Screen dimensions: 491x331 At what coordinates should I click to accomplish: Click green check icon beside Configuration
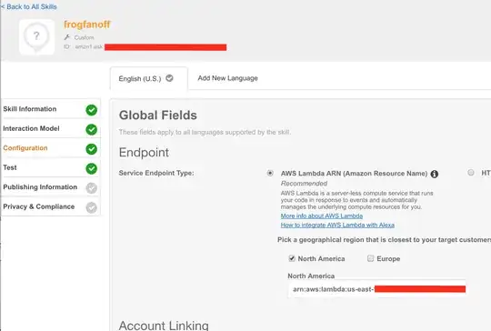(92, 149)
